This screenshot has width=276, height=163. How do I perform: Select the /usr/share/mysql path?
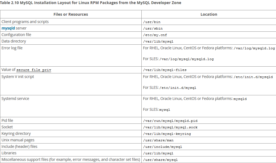pos(160,160)
